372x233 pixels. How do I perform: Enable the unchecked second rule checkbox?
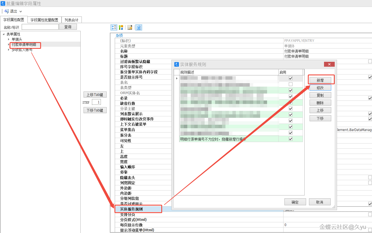290,84
